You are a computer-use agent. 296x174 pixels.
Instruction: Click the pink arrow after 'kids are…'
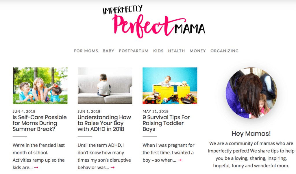[x=36, y=167]
